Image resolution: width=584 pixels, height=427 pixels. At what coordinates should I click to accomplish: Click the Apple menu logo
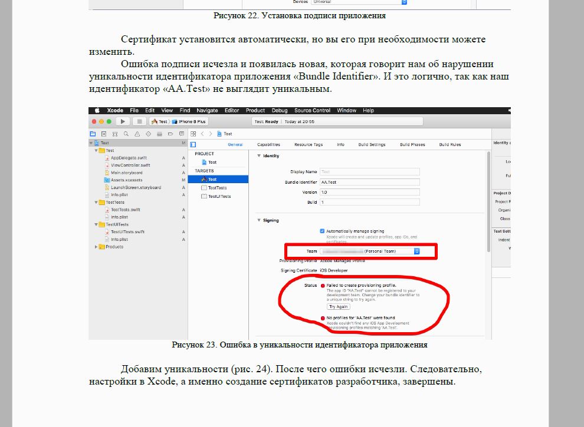point(97,111)
